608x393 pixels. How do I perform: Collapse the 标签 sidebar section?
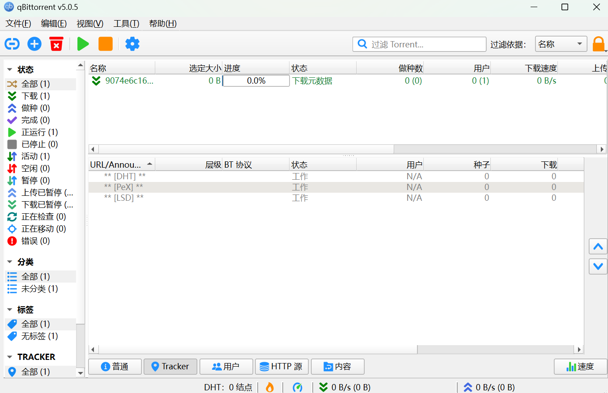pyautogui.click(x=10, y=310)
